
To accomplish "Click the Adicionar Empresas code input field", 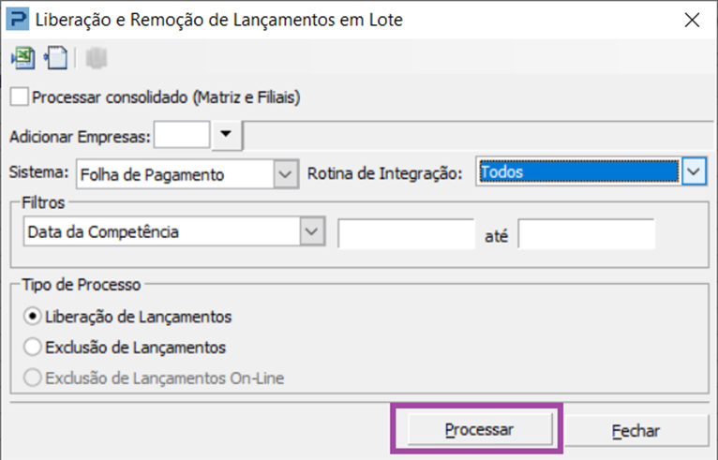I will [x=182, y=135].
